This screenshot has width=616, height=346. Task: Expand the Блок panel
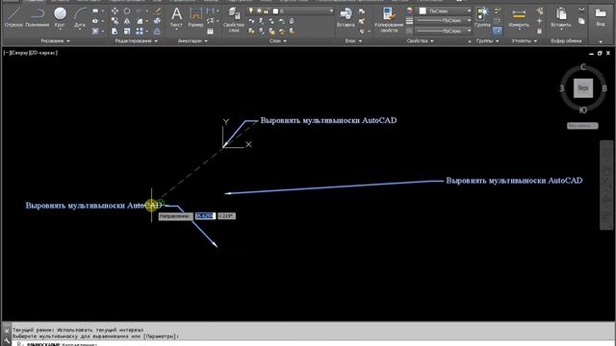(353, 40)
